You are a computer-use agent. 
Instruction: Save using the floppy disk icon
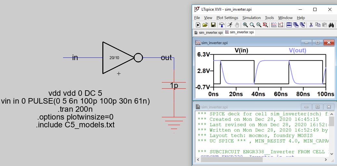(x=213, y=25)
